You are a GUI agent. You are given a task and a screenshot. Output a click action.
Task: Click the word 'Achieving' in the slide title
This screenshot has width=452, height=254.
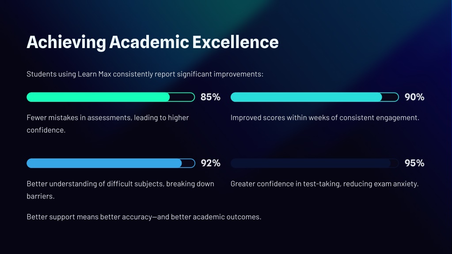click(66, 43)
